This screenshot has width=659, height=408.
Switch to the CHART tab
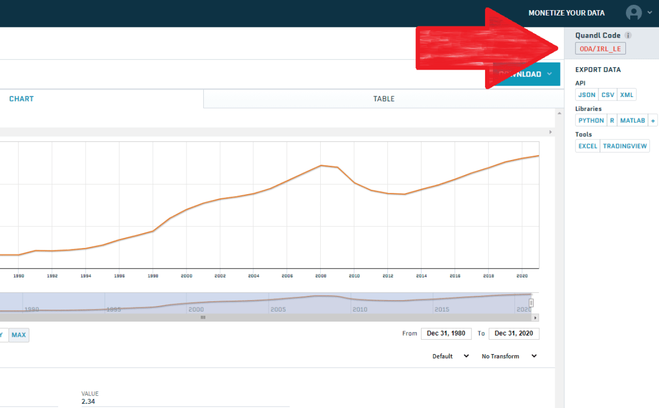21,99
